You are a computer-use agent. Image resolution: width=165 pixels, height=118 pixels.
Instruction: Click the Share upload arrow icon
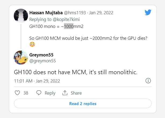click(x=65, y=93)
